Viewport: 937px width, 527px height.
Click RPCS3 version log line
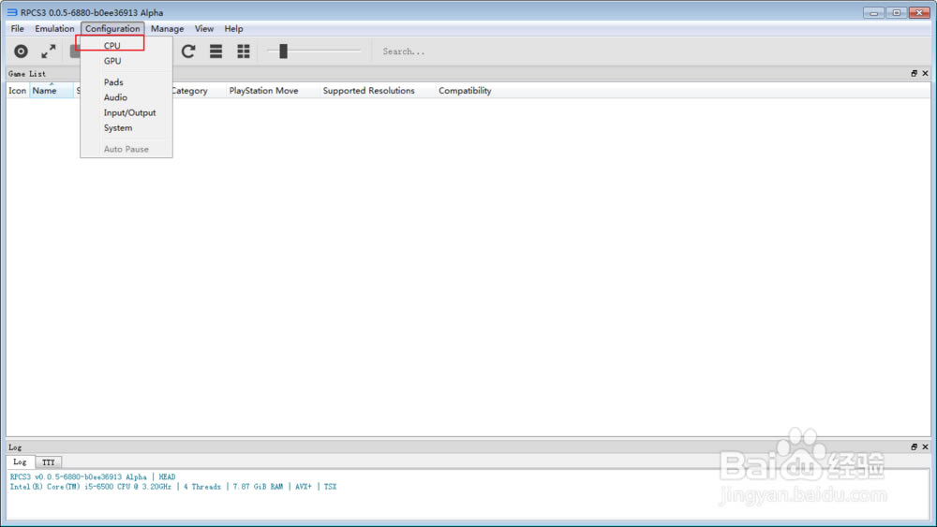coord(93,476)
